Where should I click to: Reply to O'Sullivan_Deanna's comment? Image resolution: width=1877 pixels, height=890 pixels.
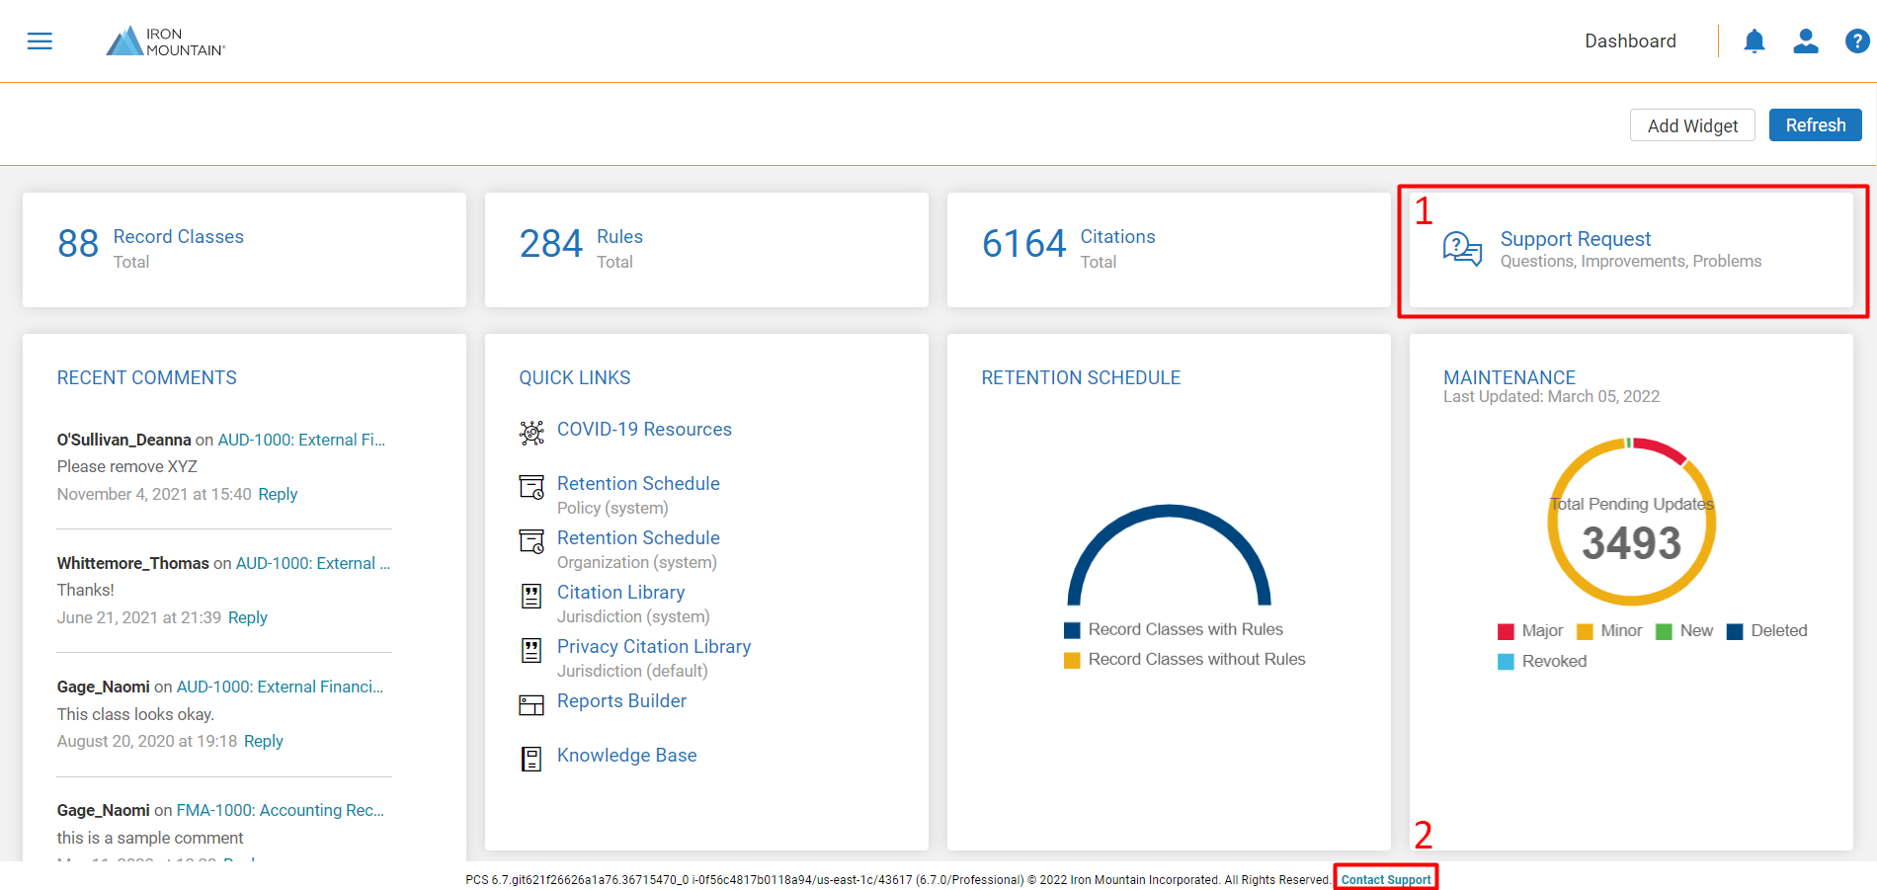(x=278, y=494)
